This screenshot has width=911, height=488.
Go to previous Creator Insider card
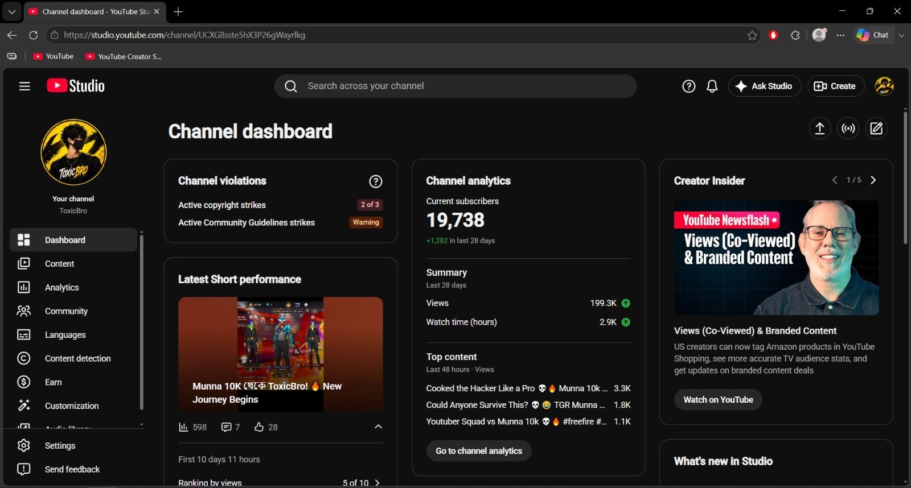835,180
